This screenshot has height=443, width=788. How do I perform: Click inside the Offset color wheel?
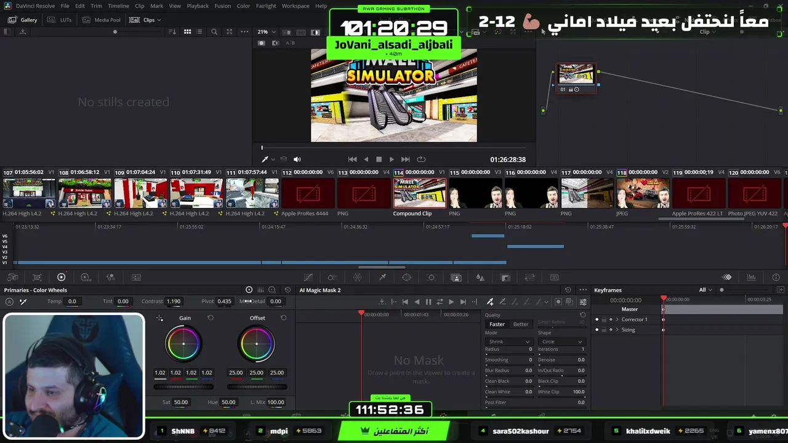[257, 343]
